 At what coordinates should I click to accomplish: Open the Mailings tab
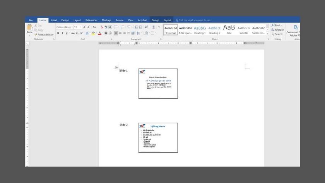click(106, 20)
